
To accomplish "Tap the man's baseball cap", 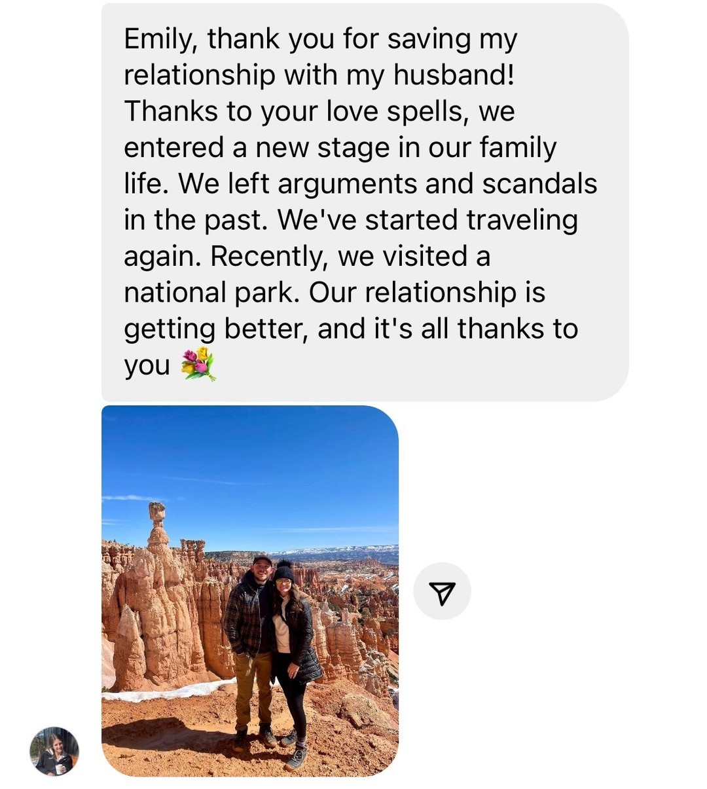I will coord(262,560).
